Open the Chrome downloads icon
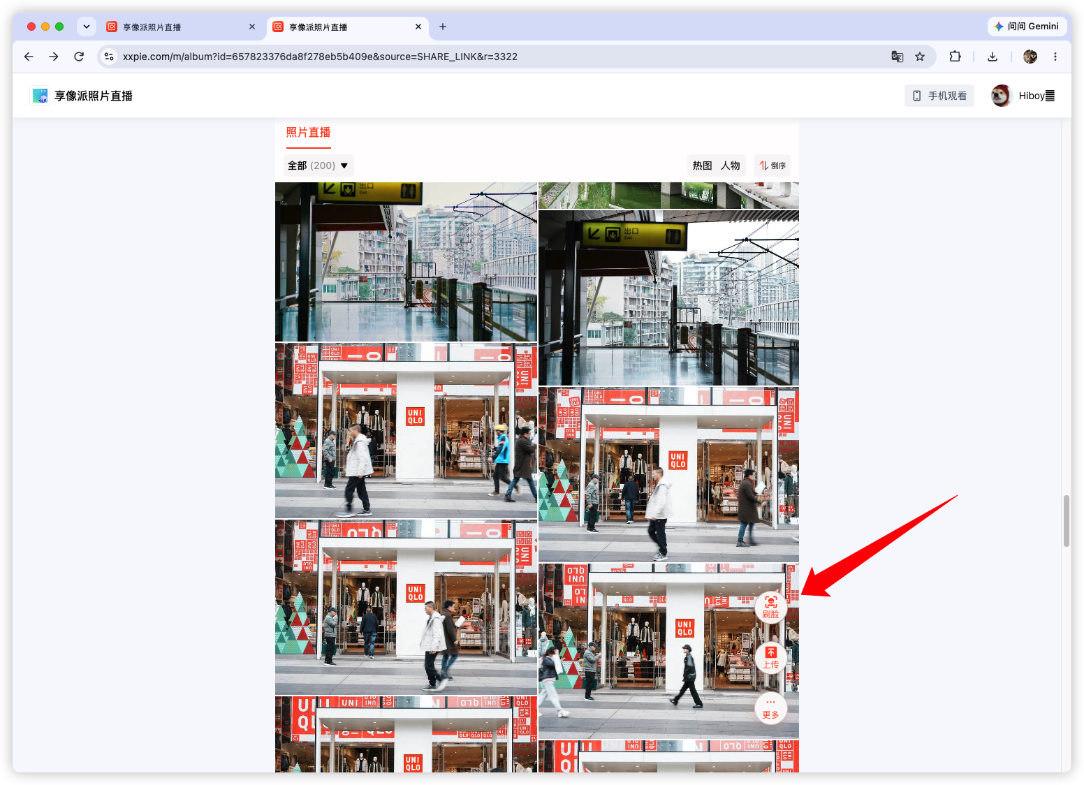Image resolution: width=1084 pixels, height=785 pixels. tap(993, 57)
